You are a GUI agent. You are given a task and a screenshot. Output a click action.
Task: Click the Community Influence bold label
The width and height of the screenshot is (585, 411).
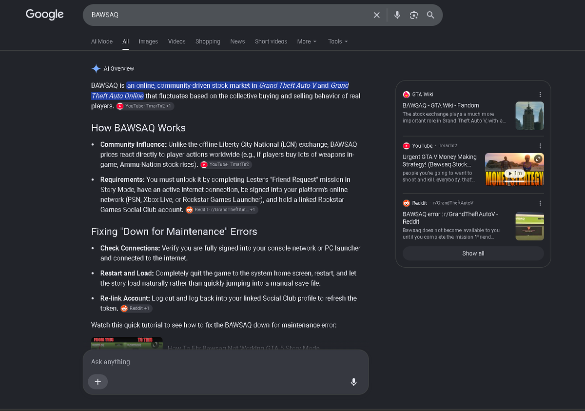(134, 144)
